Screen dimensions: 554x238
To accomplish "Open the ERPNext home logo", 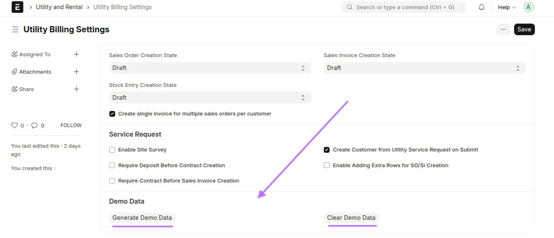I will pyautogui.click(x=17, y=7).
